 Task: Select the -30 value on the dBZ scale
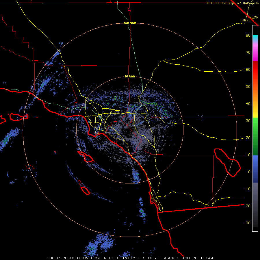tap(247, 223)
